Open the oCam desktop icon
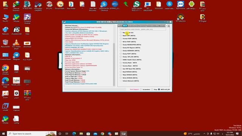 [x=5, y=94]
